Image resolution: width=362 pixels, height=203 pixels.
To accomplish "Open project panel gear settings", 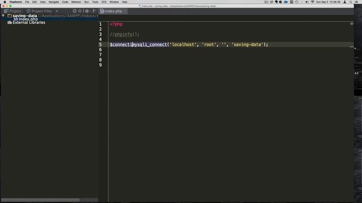I will tap(87, 11).
